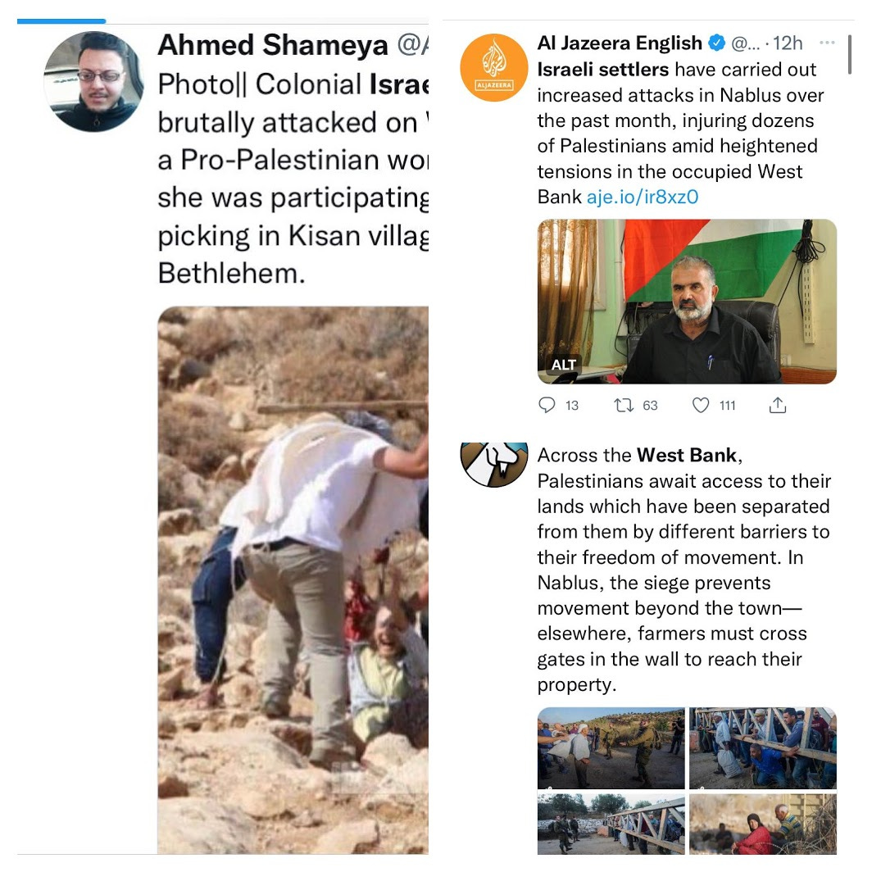872x872 pixels.
Task: Open Ahmed Shameya's profile picture
Action: pyautogui.click(x=94, y=82)
